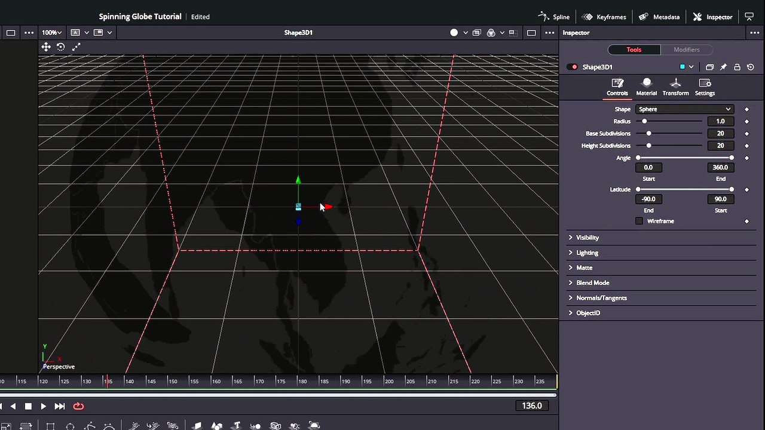Reset Shape3D1 tool to defaults

pos(751,67)
